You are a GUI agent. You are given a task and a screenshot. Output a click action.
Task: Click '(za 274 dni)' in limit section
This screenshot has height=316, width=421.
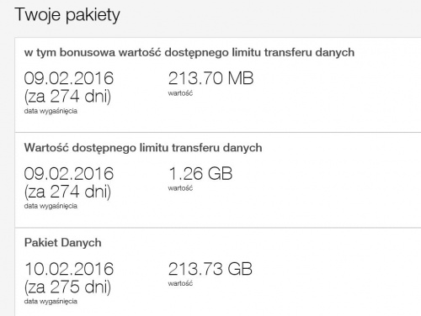click(x=67, y=192)
